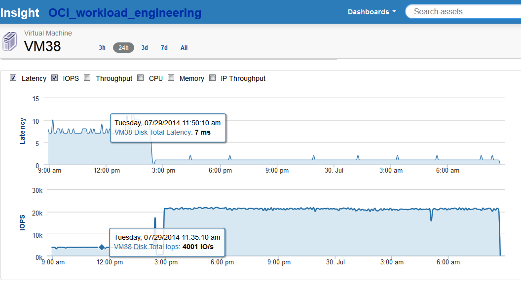The height and width of the screenshot is (290, 521).
Task: Switch to the 3d time range
Action: pyautogui.click(x=145, y=48)
